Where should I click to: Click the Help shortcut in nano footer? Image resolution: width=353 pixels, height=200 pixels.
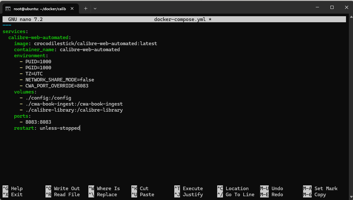pos(17,189)
